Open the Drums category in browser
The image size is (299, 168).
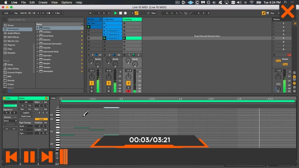coord(11,25)
